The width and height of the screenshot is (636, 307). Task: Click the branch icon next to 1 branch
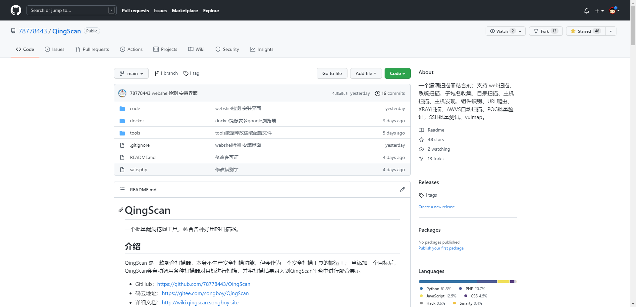pos(157,73)
